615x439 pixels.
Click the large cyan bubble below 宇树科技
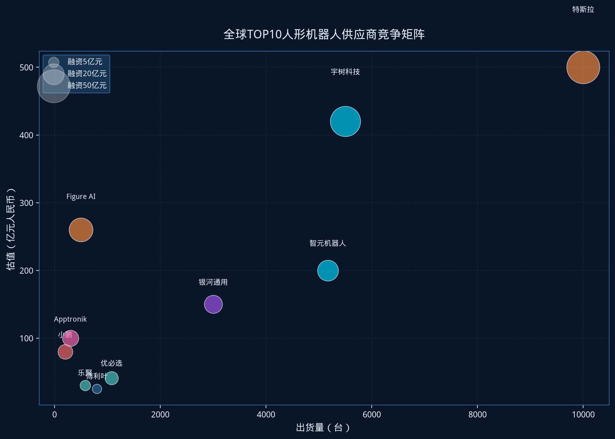click(x=345, y=121)
